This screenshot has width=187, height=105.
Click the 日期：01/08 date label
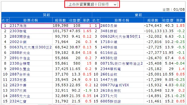[x=174, y=10]
